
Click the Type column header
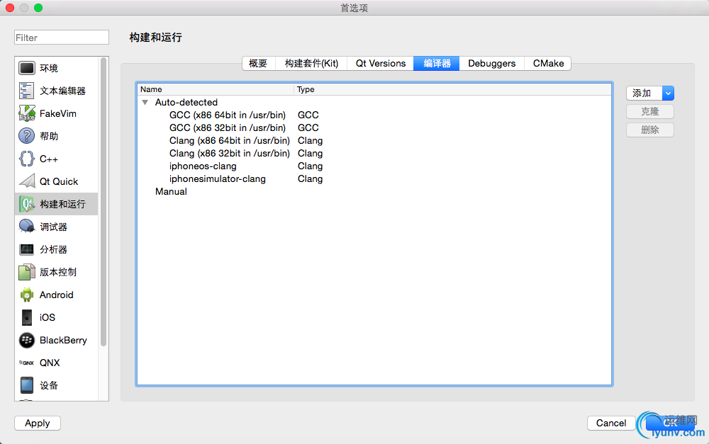452,89
